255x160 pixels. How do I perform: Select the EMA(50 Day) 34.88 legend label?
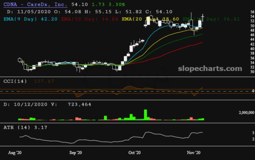[90, 19]
